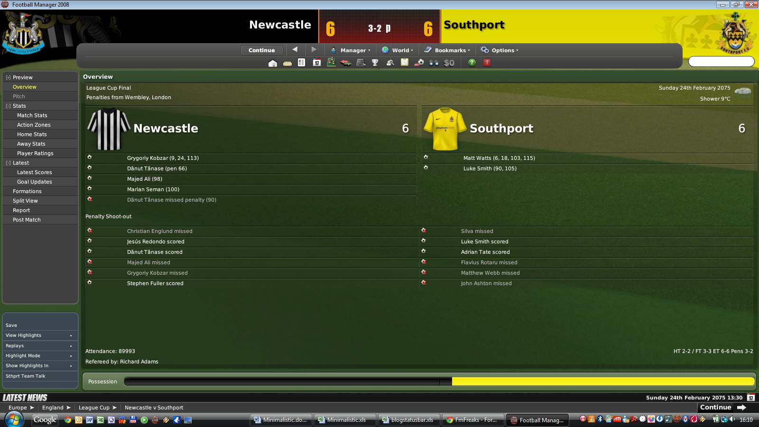Open the Options dropdown menu
759x427 pixels.
500,50
